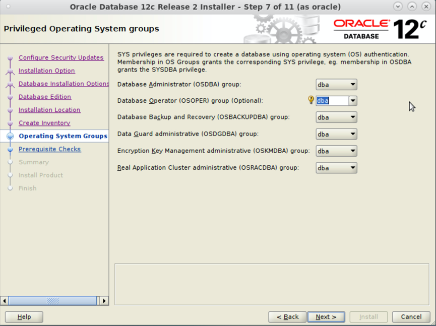Click the OSOPER help lightbulb icon

point(311,100)
